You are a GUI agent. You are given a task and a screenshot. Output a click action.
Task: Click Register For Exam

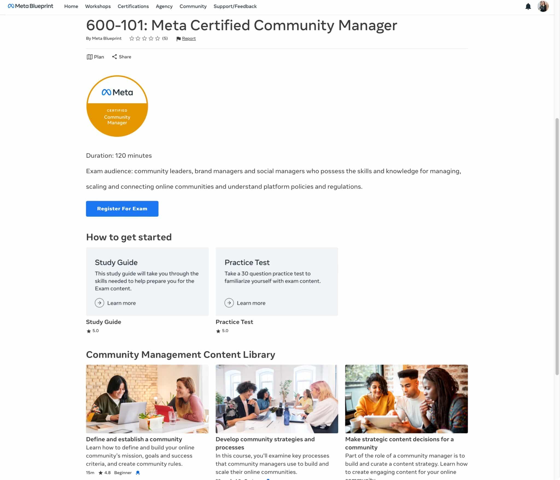coord(122,208)
